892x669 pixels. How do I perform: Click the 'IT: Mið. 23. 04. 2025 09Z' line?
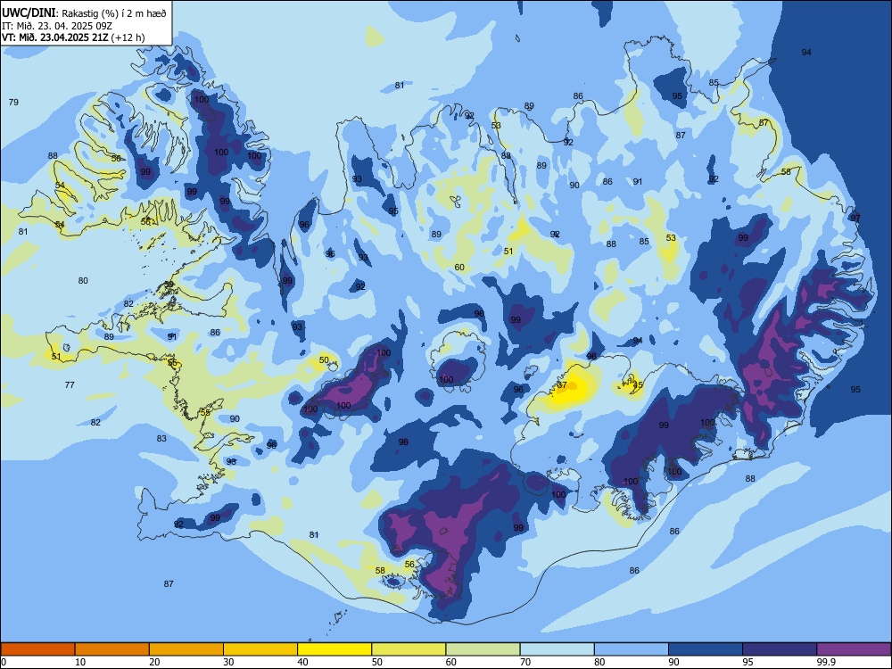point(59,26)
